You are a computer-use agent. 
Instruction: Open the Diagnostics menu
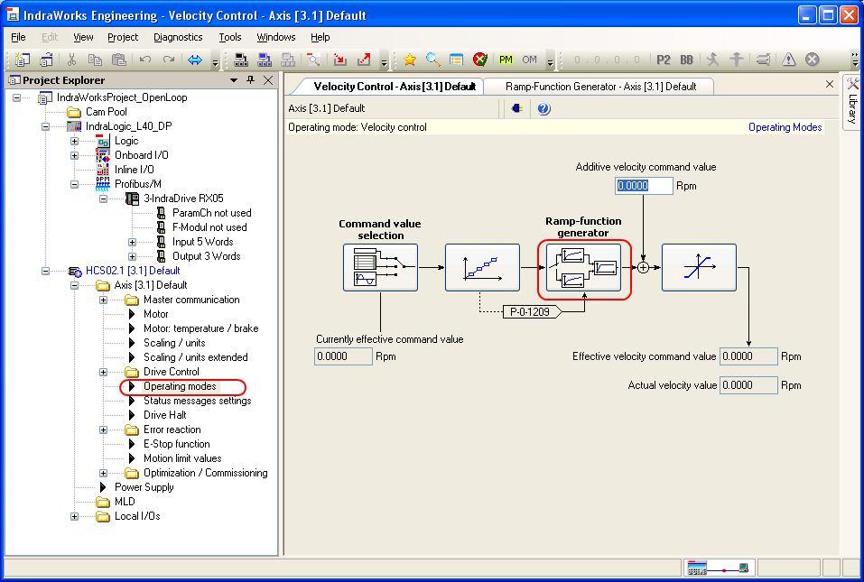[x=178, y=37]
